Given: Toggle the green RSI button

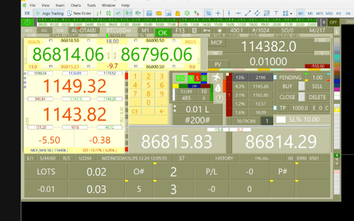Looking at the screenshot, I should [180, 78].
